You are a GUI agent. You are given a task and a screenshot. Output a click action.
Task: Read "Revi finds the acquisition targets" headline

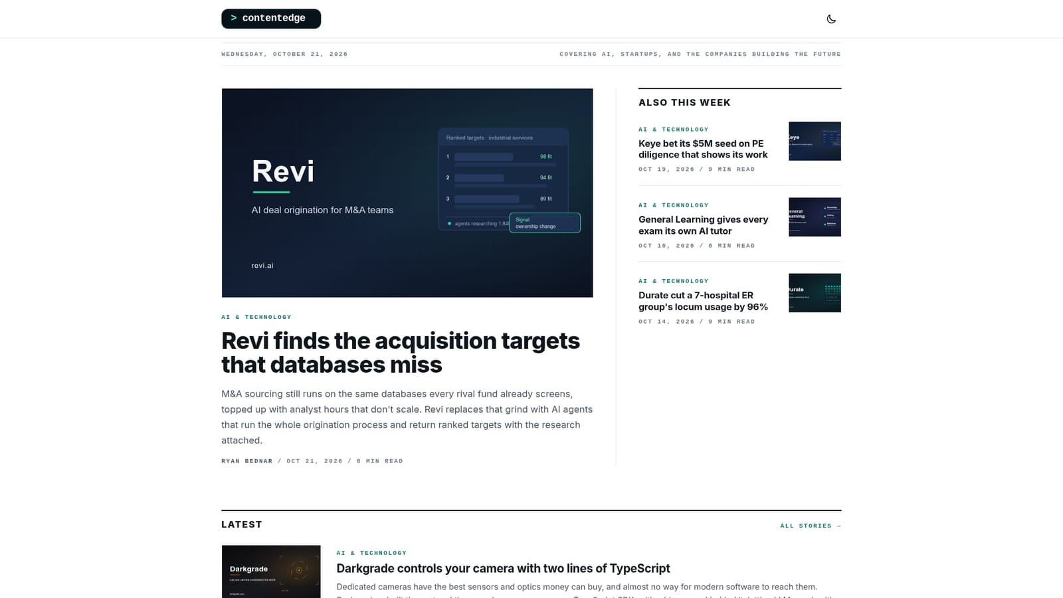pyautogui.click(x=401, y=353)
